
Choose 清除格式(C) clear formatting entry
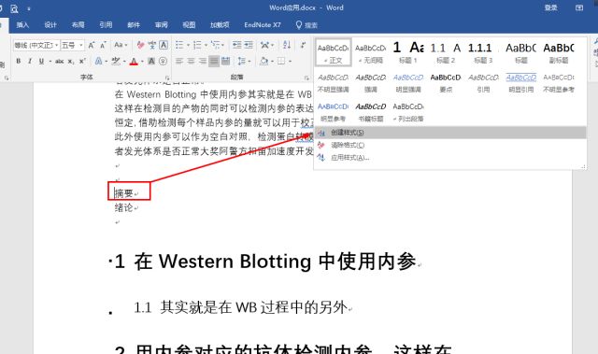[x=450, y=145]
